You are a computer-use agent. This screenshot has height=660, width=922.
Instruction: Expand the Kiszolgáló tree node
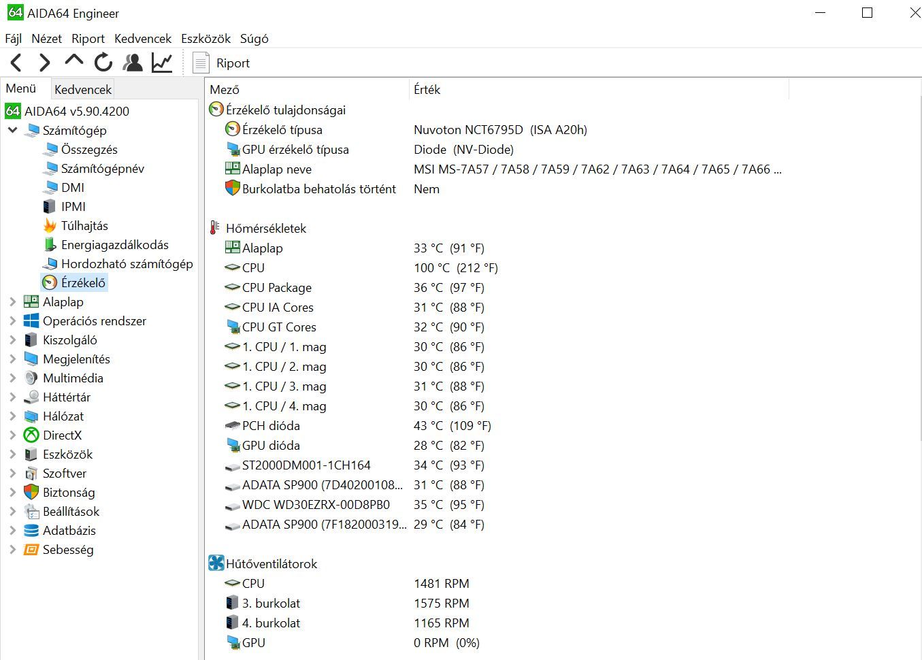[12, 340]
